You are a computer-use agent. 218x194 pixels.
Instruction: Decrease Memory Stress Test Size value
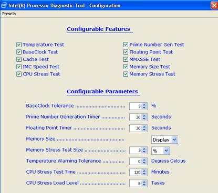pos(144,152)
